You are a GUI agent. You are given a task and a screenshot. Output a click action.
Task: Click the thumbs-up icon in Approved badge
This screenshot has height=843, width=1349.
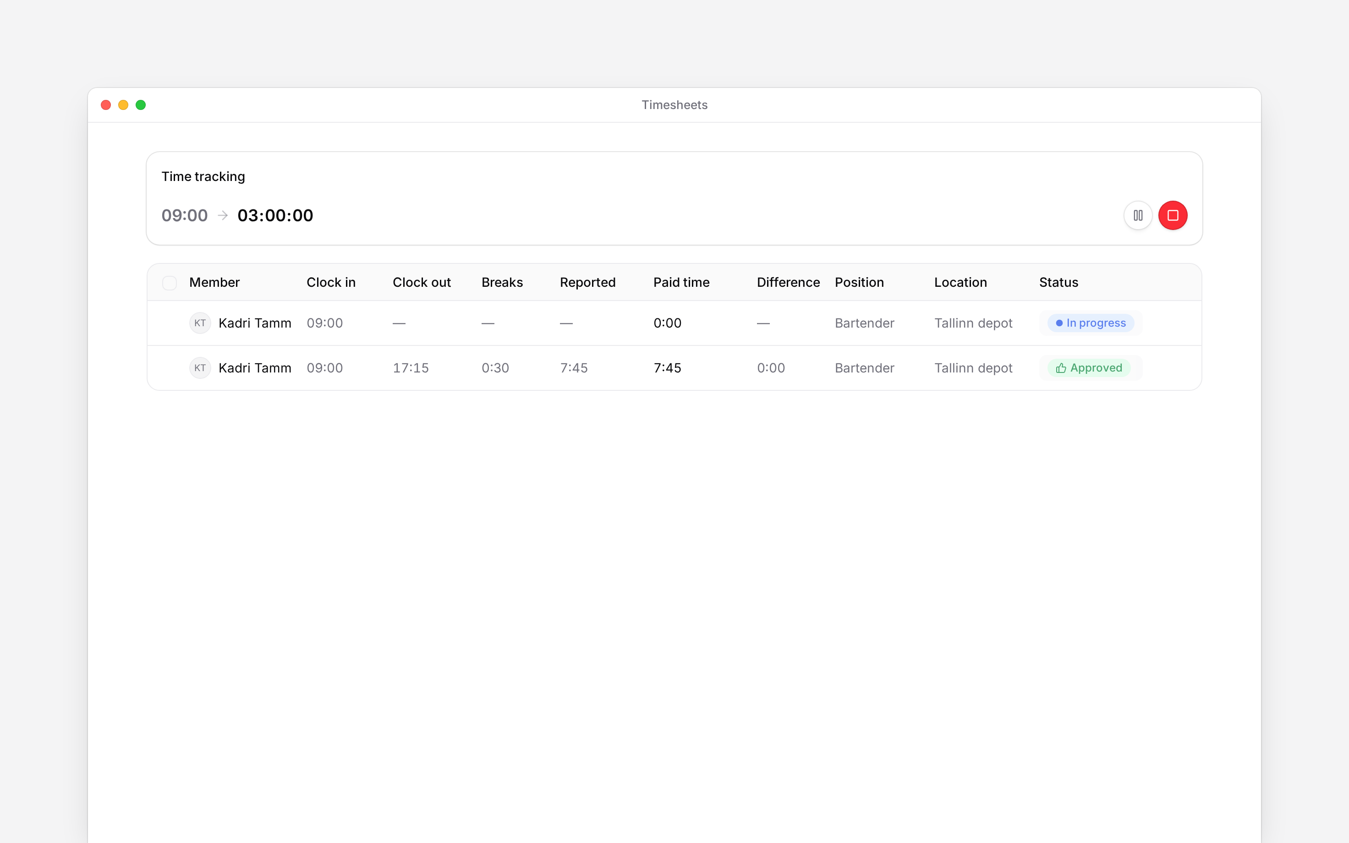click(1061, 368)
